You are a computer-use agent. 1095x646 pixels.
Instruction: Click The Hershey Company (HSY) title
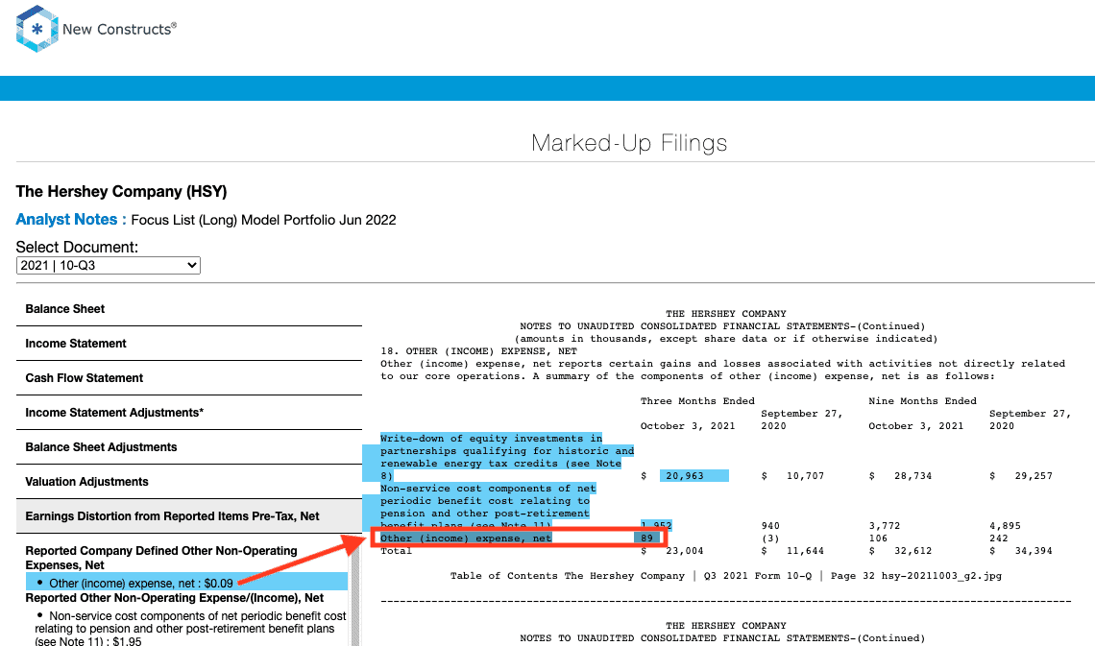click(122, 191)
